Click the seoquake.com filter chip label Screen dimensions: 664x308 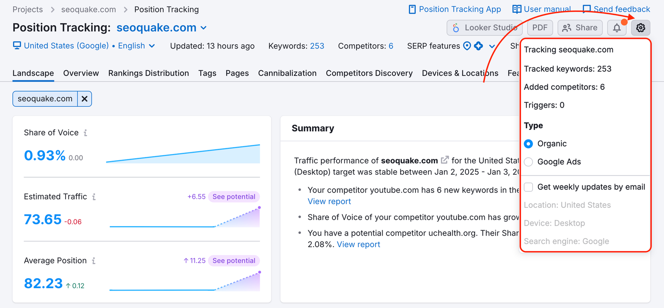point(45,99)
